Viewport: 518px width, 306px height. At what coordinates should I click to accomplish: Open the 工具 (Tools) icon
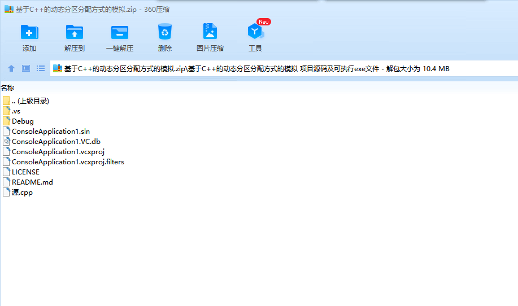(255, 32)
